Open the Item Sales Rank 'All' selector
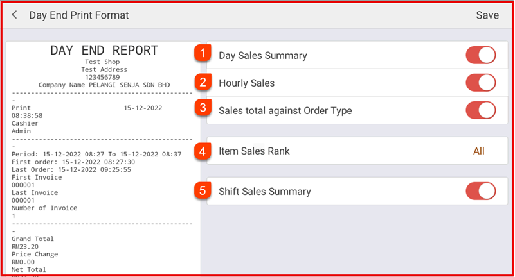The height and width of the screenshot is (277, 515). tap(478, 151)
